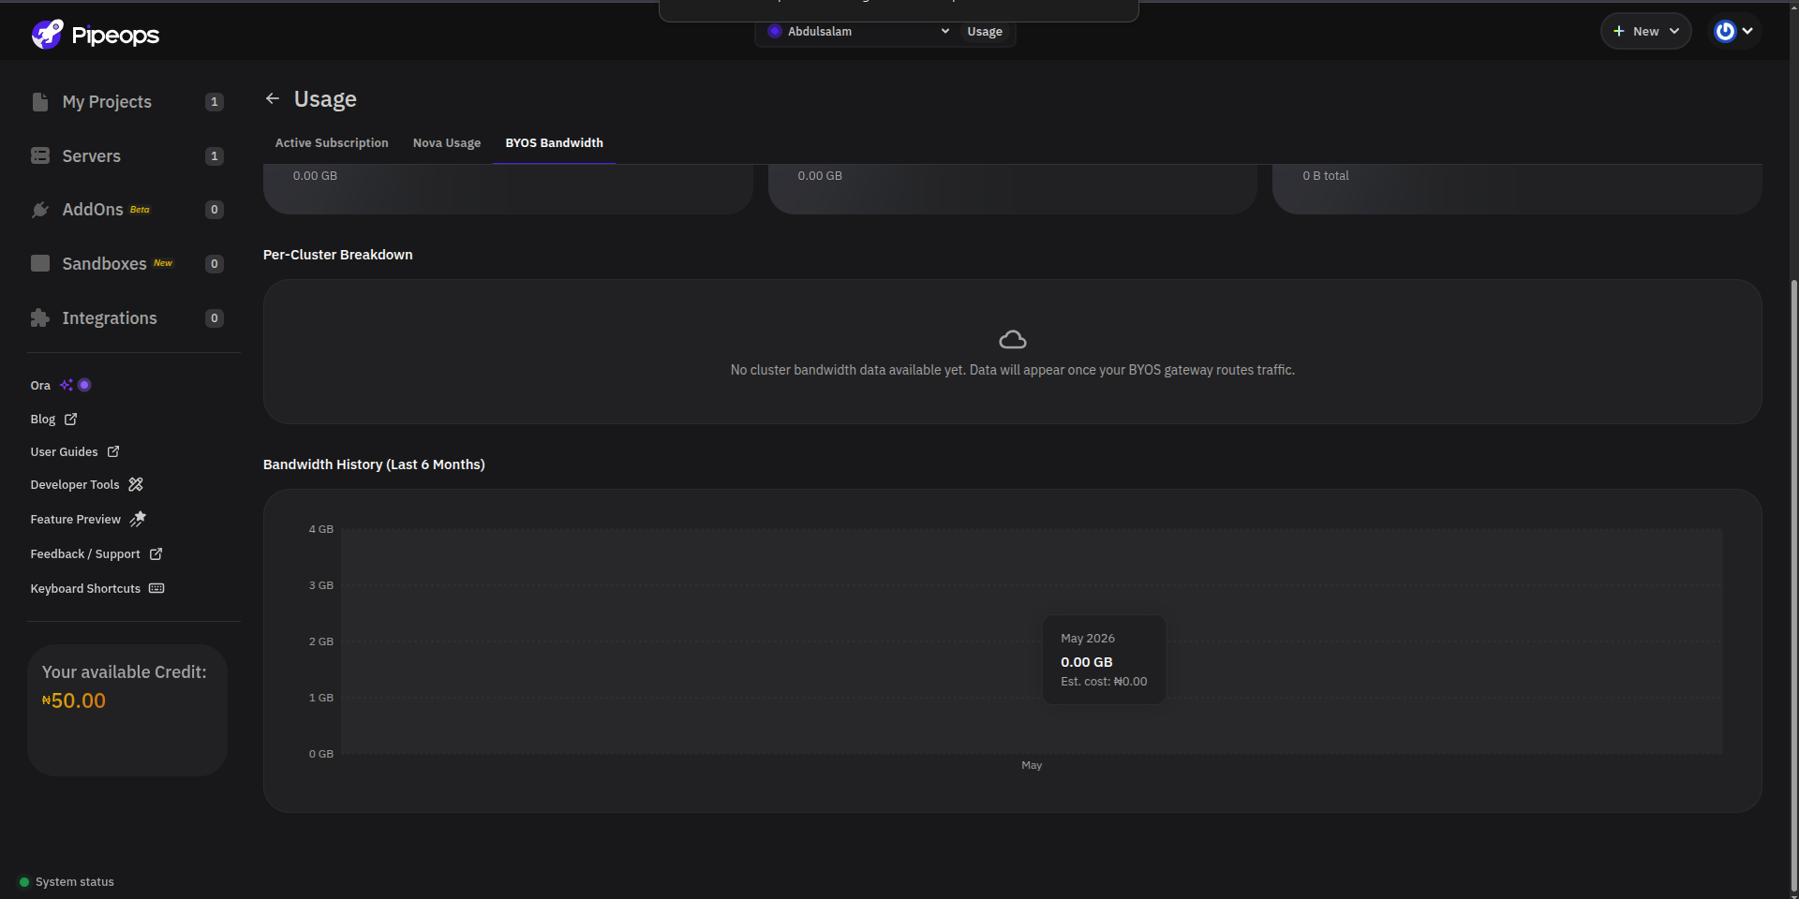The image size is (1799, 899).
Task: Click the plus icon in New button
Action: [x=1618, y=31]
